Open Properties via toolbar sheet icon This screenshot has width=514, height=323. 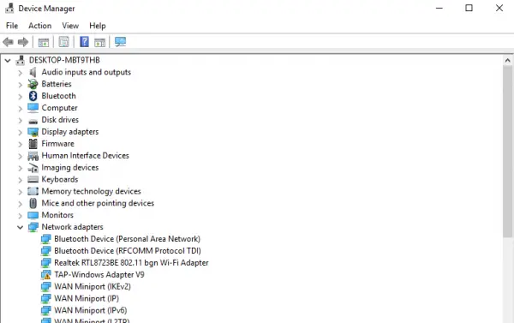(x=64, y=42)
